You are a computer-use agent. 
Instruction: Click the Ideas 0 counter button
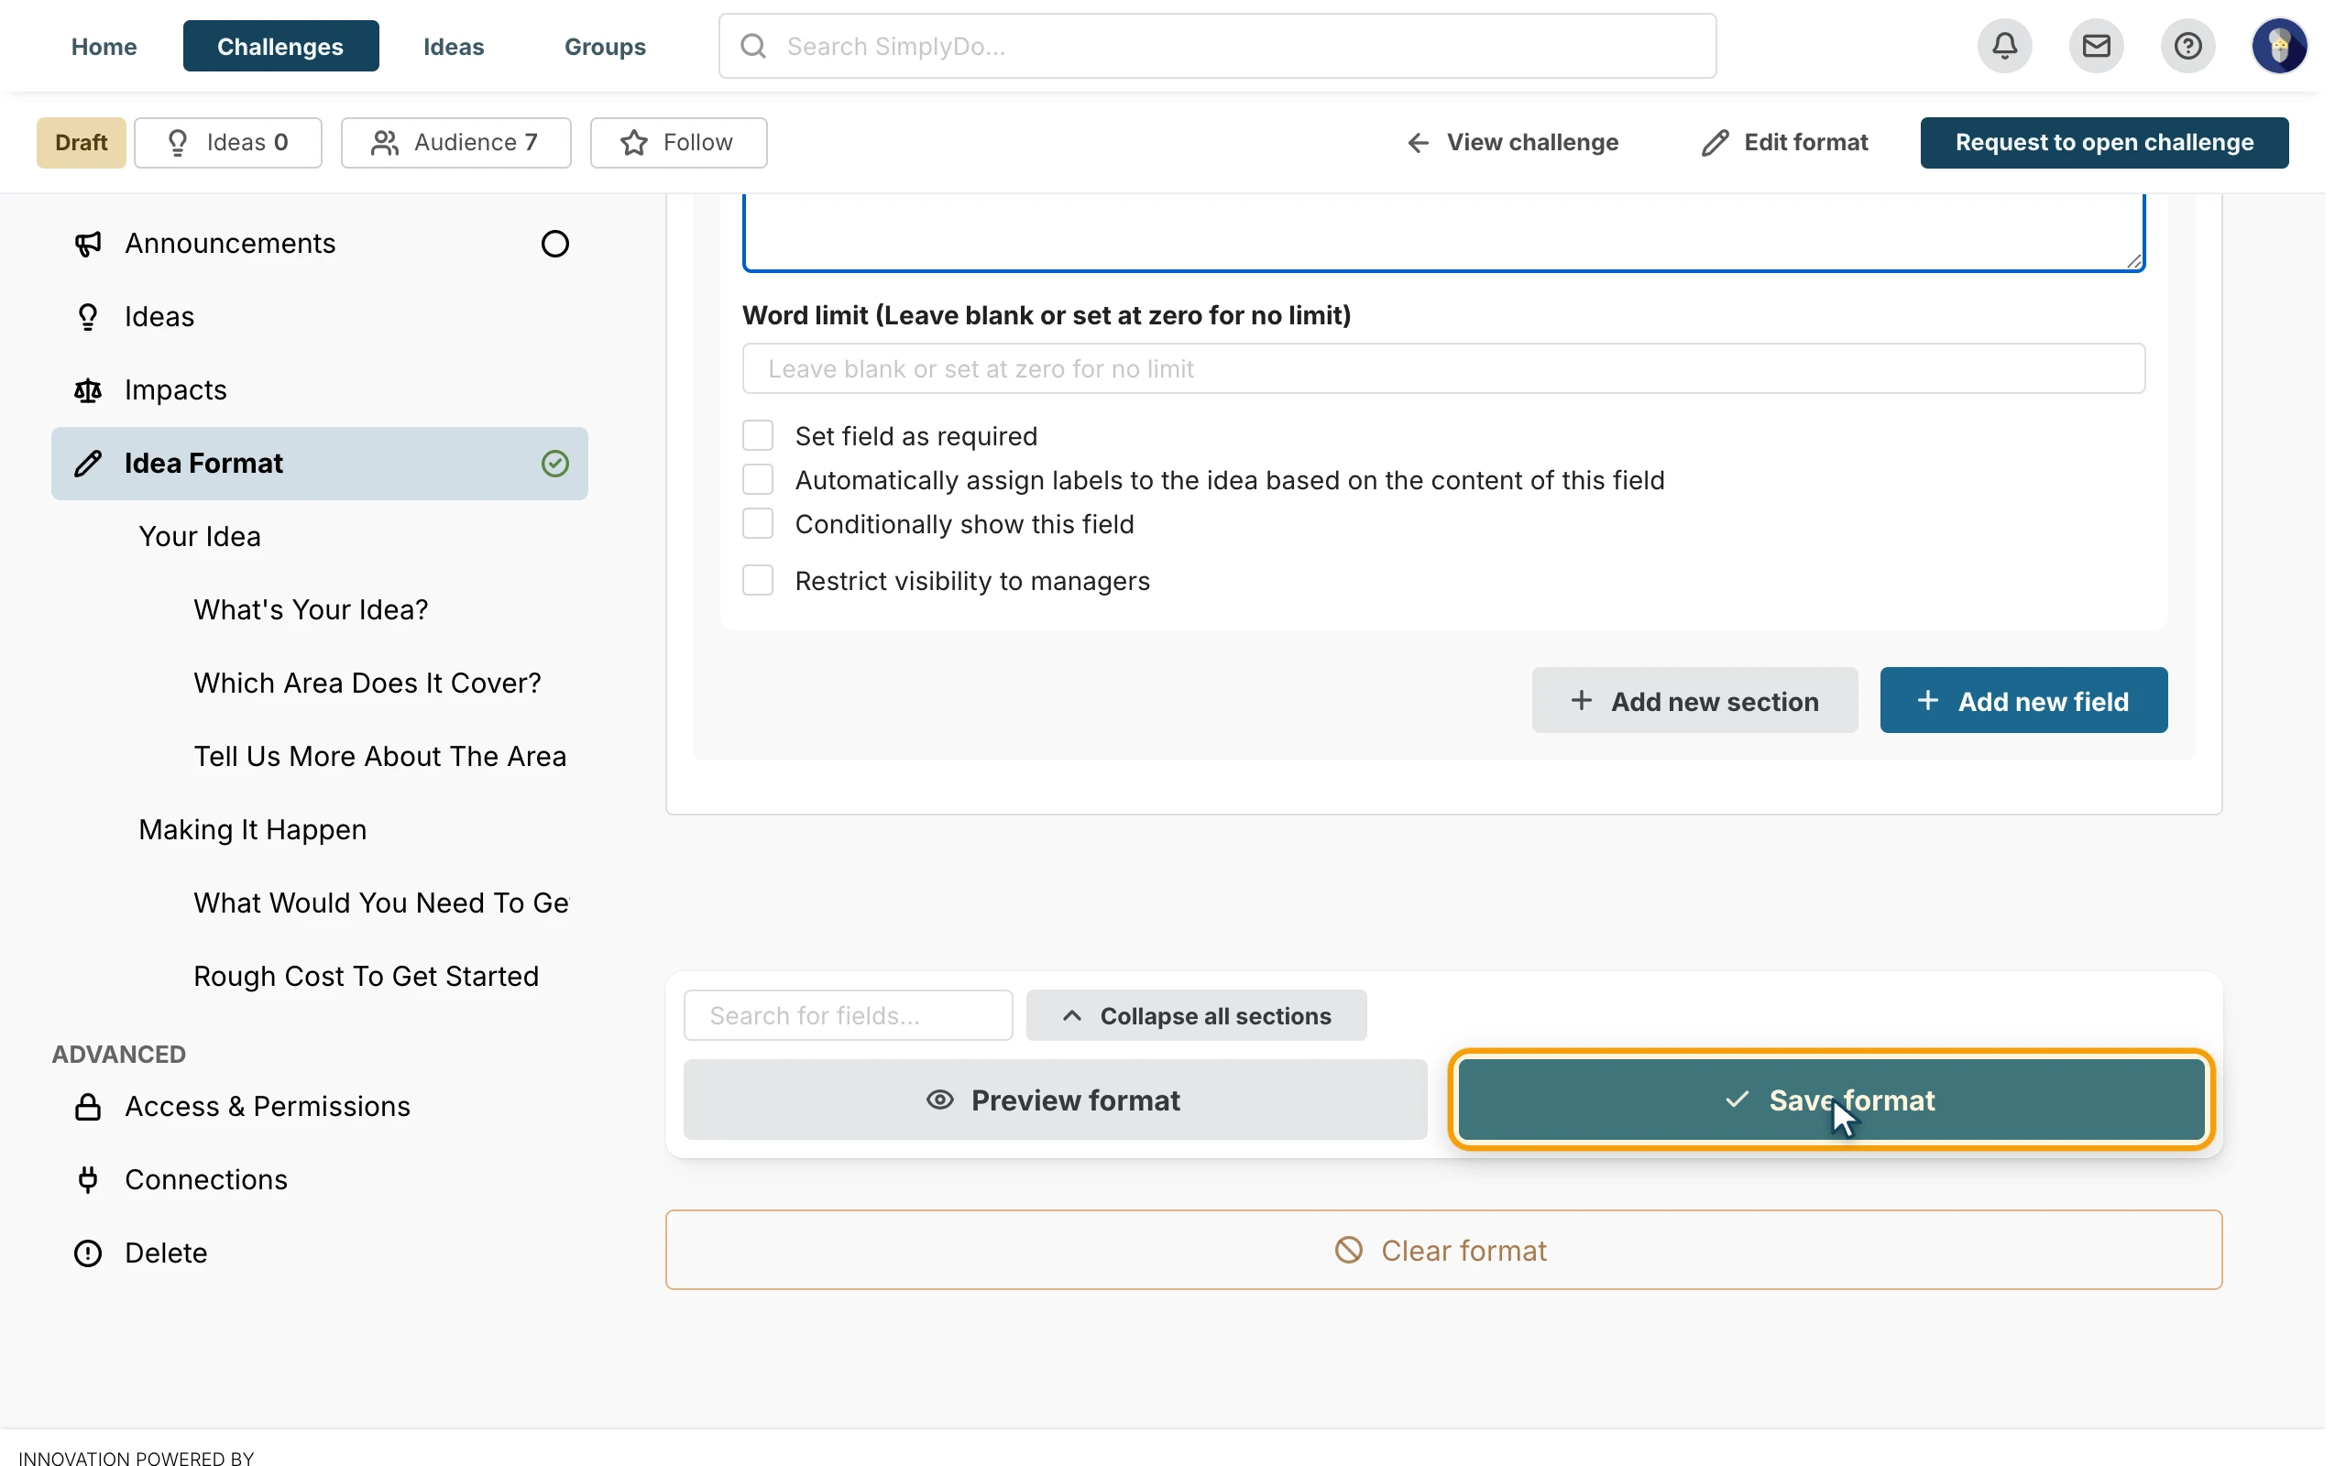(228, 143)
